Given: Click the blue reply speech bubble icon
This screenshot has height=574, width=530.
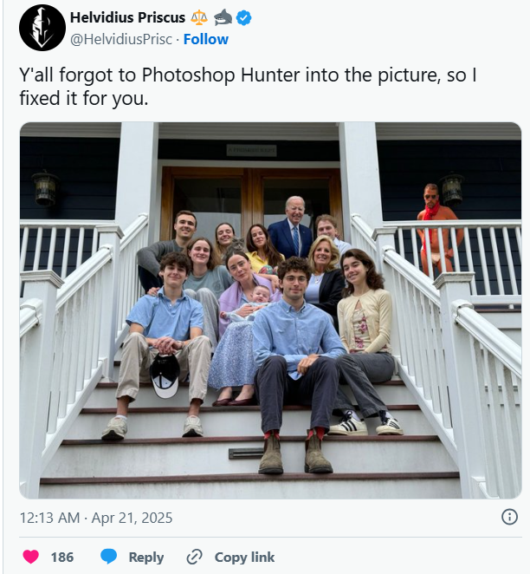Looking at the screenshot, I should tap(108, 557).
